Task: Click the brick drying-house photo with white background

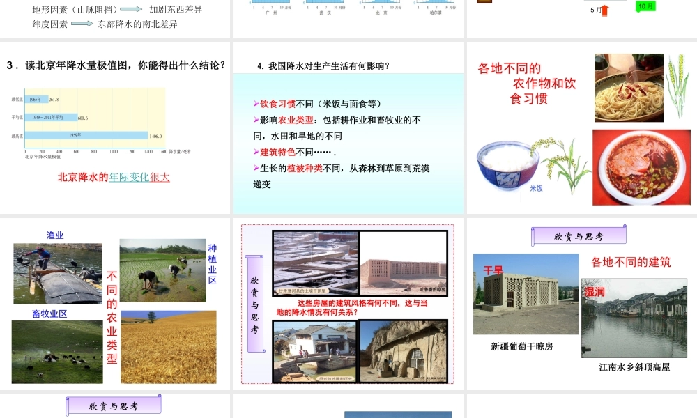Action: click(403, 263)
